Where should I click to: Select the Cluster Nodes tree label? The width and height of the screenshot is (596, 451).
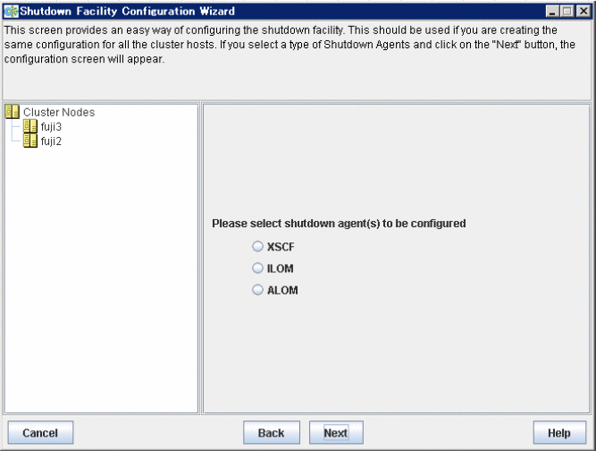(x=59, y=112)
